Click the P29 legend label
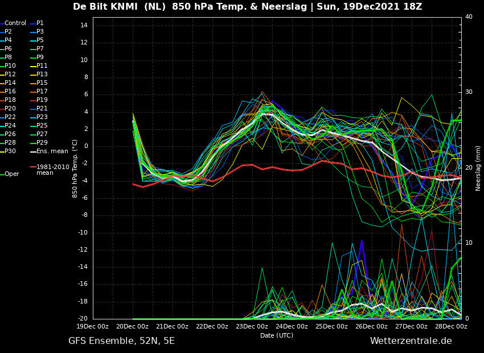Viewport: 484px width, 353px height. [42, 143]
